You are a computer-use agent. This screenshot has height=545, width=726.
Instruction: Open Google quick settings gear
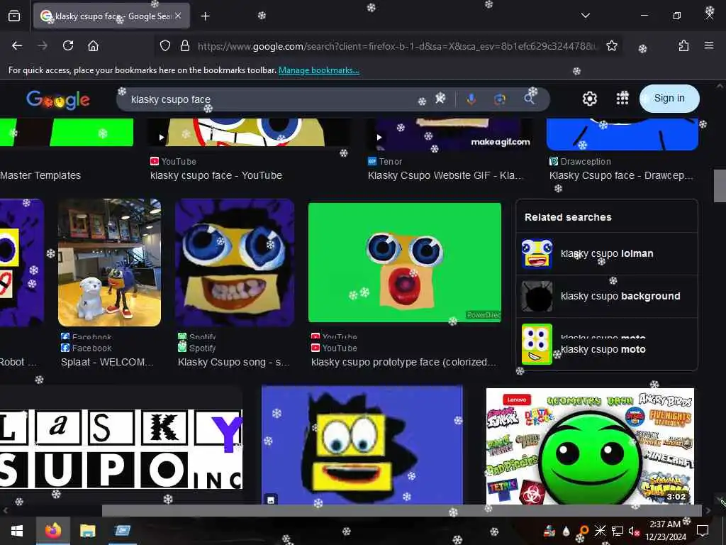coord(589,98)
